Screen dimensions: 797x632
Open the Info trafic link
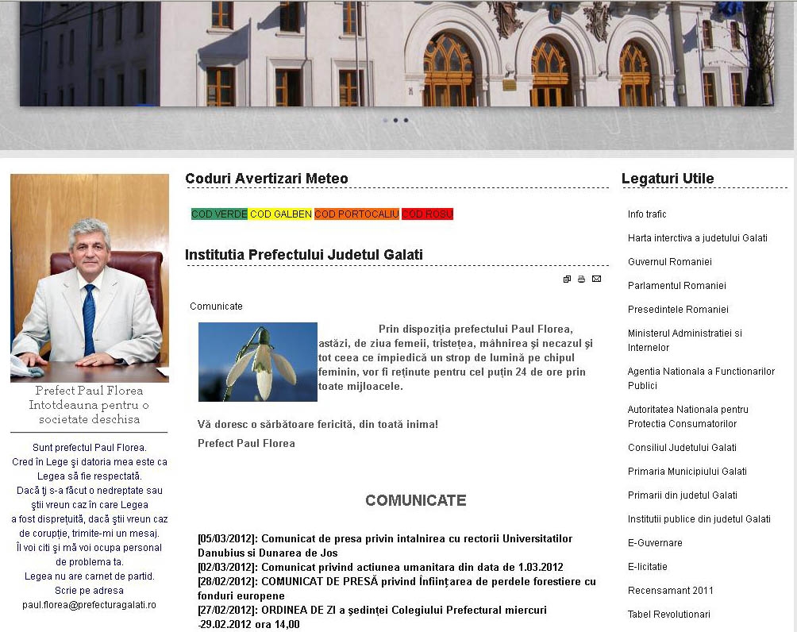646,214
